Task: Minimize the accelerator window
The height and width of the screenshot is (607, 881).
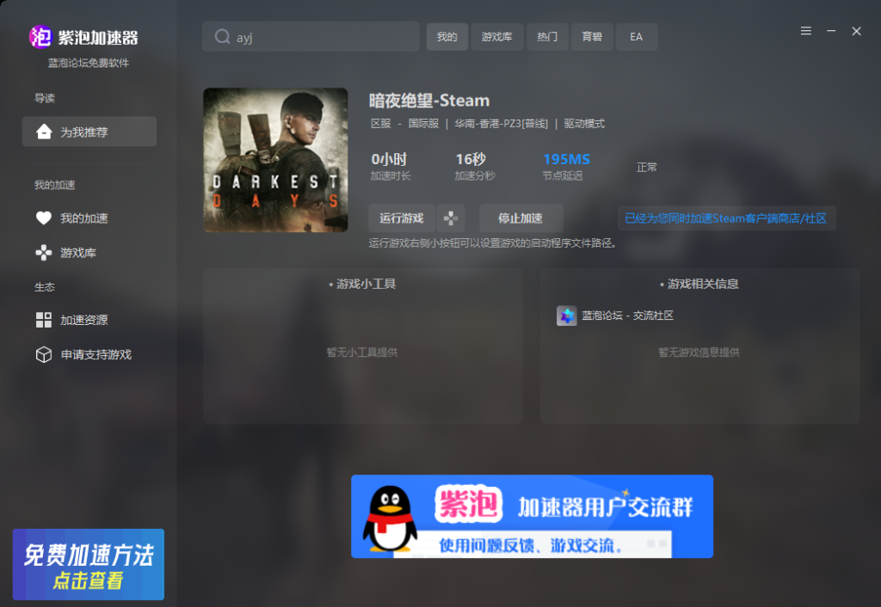Action: [831, 31]
